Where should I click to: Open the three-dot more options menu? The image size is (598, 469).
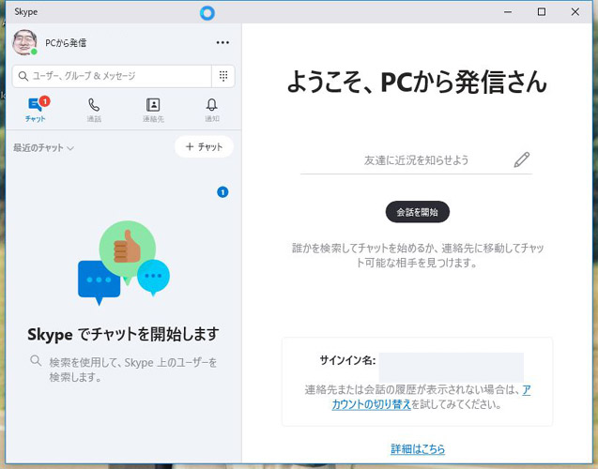222,42
